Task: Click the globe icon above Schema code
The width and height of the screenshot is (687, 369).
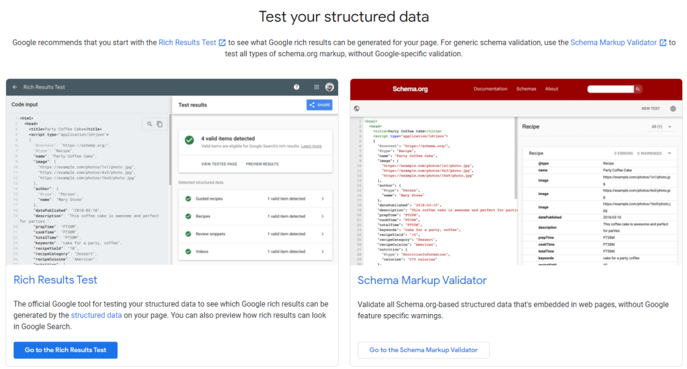Action: 357,108
